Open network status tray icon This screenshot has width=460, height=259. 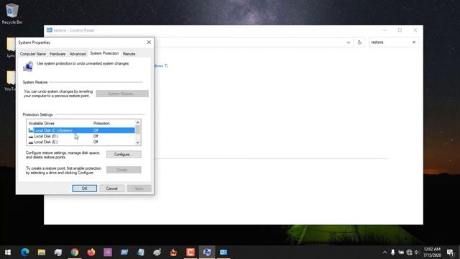point(409,253)
